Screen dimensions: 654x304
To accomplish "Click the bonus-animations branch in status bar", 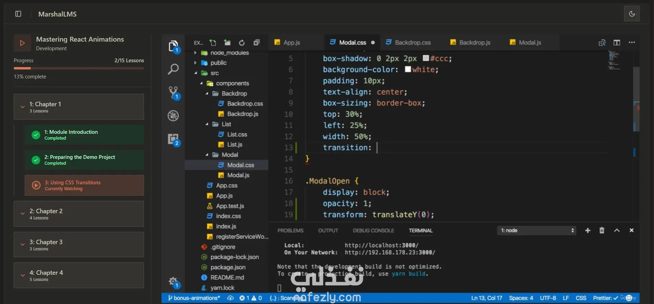I will point(194,298).
